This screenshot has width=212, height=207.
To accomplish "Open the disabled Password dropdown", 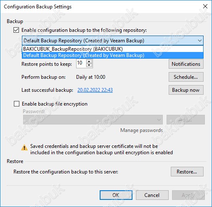I will pyautogui.click(x=93, y=120).
